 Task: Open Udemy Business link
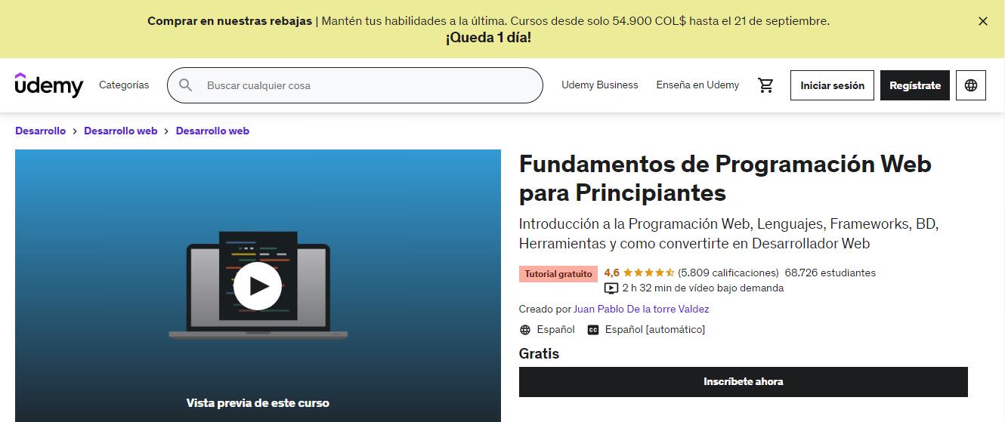[600, 85]
